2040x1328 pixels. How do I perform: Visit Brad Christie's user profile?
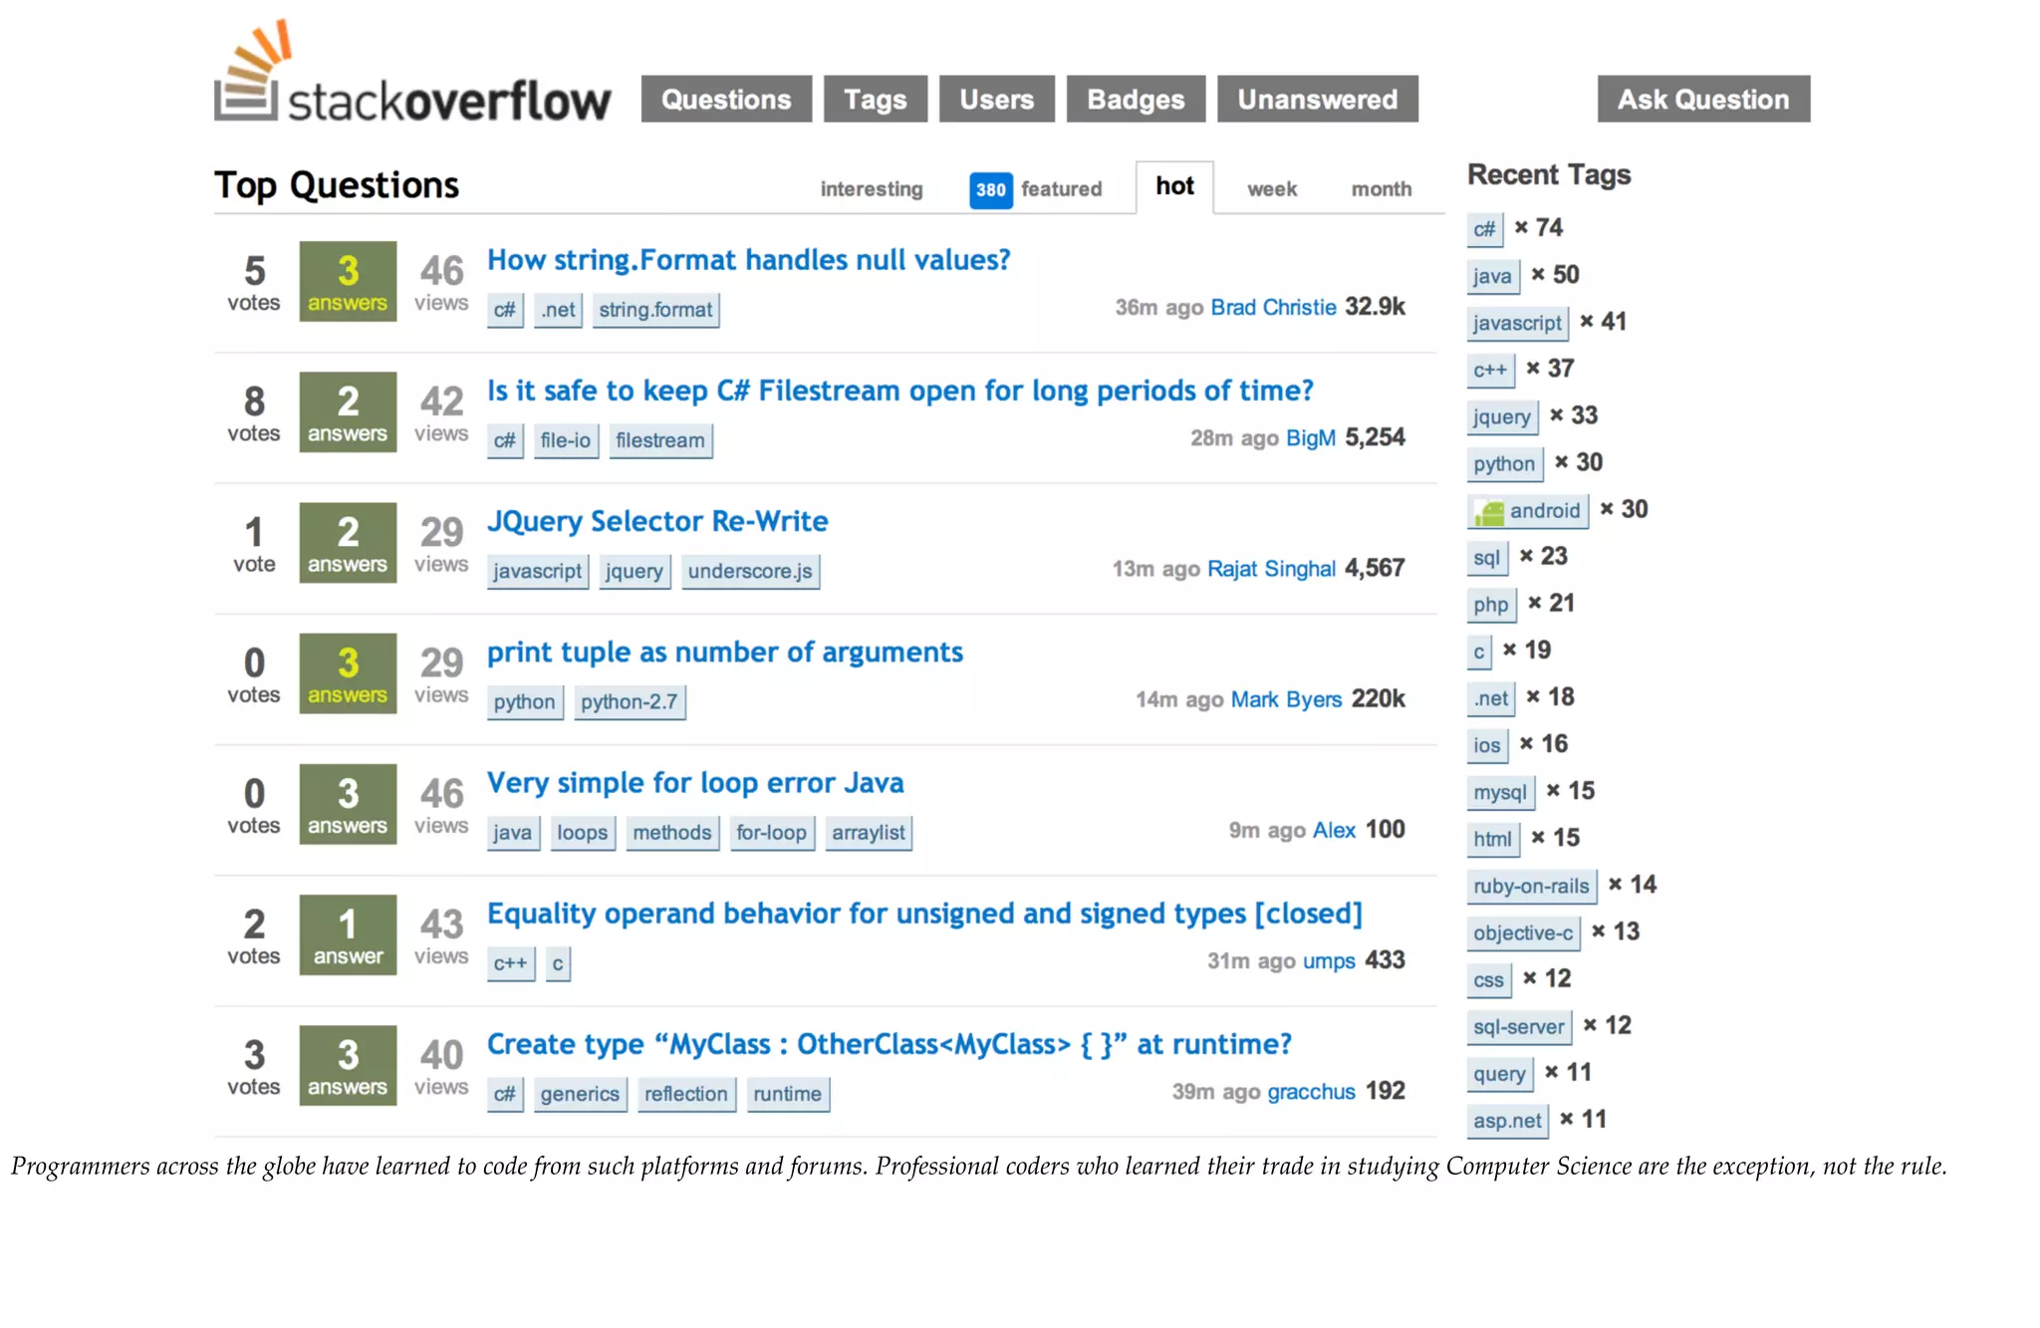pos(1273,307)
